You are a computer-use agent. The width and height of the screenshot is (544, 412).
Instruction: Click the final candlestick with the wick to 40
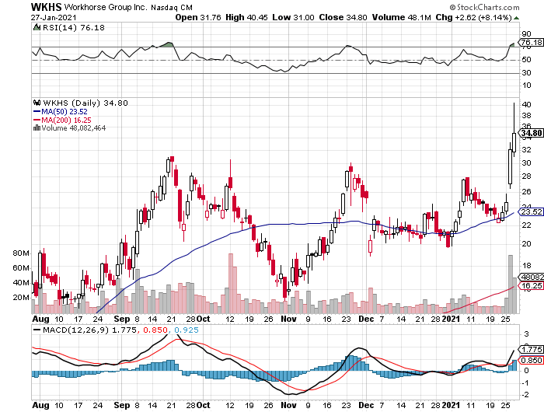point(514,130)
